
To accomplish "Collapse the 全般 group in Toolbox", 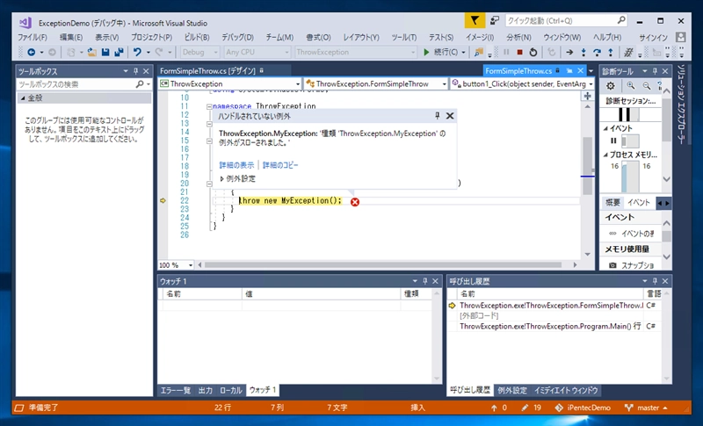I will [x=23, y=98].
